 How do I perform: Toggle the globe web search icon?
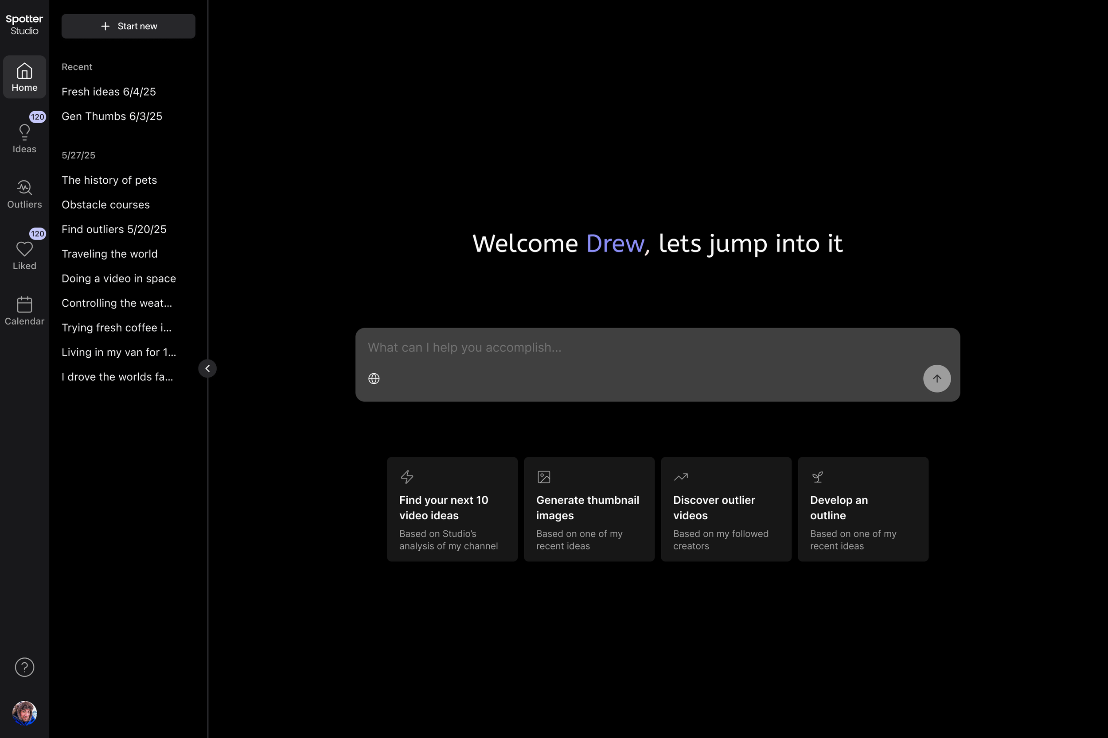374,379
